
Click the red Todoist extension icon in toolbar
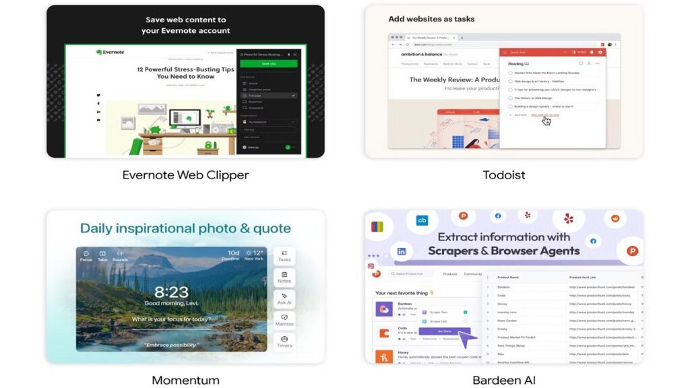[x=602, y=44]
